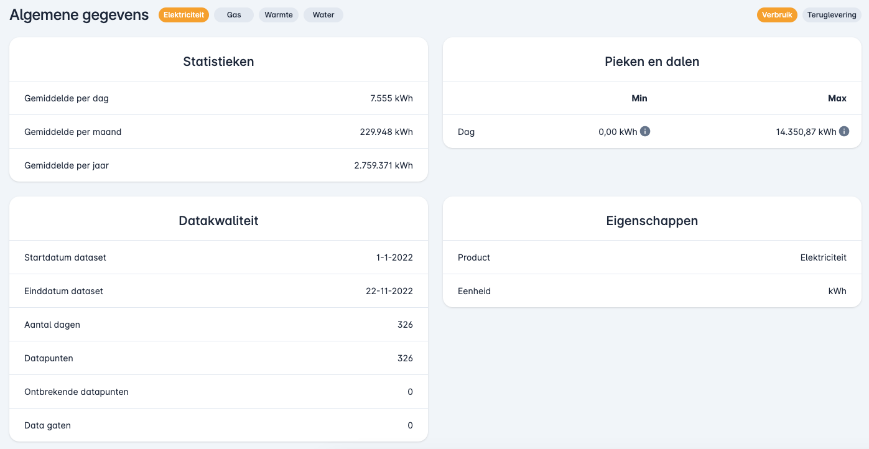
Task: Select the Elektriciteit filter pill
Action: [184, 15]
